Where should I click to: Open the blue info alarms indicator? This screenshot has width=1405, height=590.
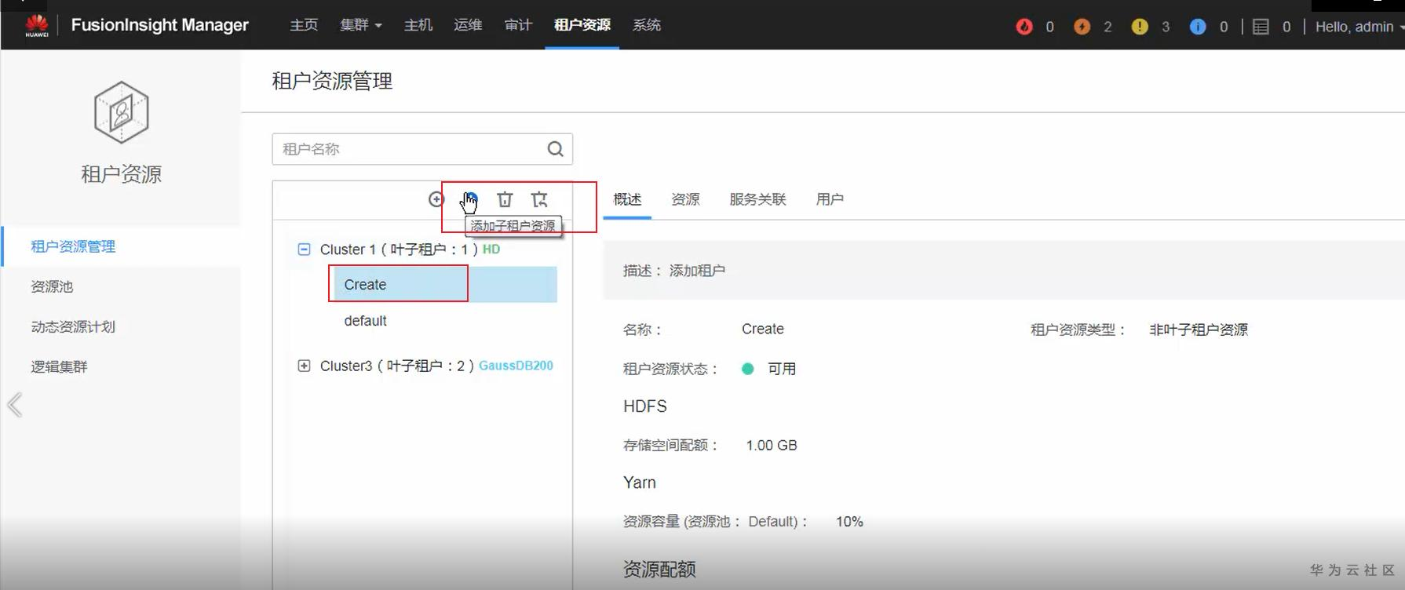pyautogui.click(x=1198, y=27)
